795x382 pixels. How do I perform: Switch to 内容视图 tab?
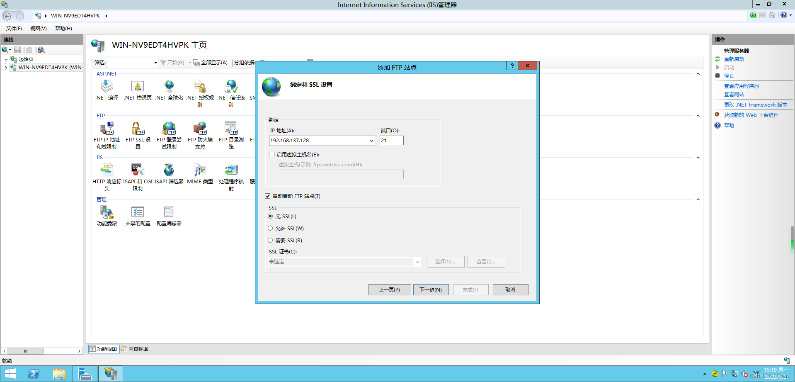[135, 349]
